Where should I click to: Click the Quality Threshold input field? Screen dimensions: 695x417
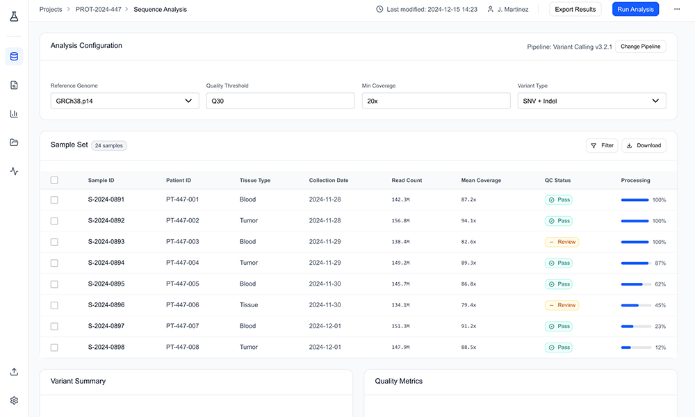pyautogui.click(x=280, y=101)
